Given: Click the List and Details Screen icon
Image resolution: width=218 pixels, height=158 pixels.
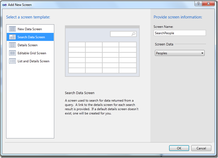Looking at the screenshot, I should (12, 61).
